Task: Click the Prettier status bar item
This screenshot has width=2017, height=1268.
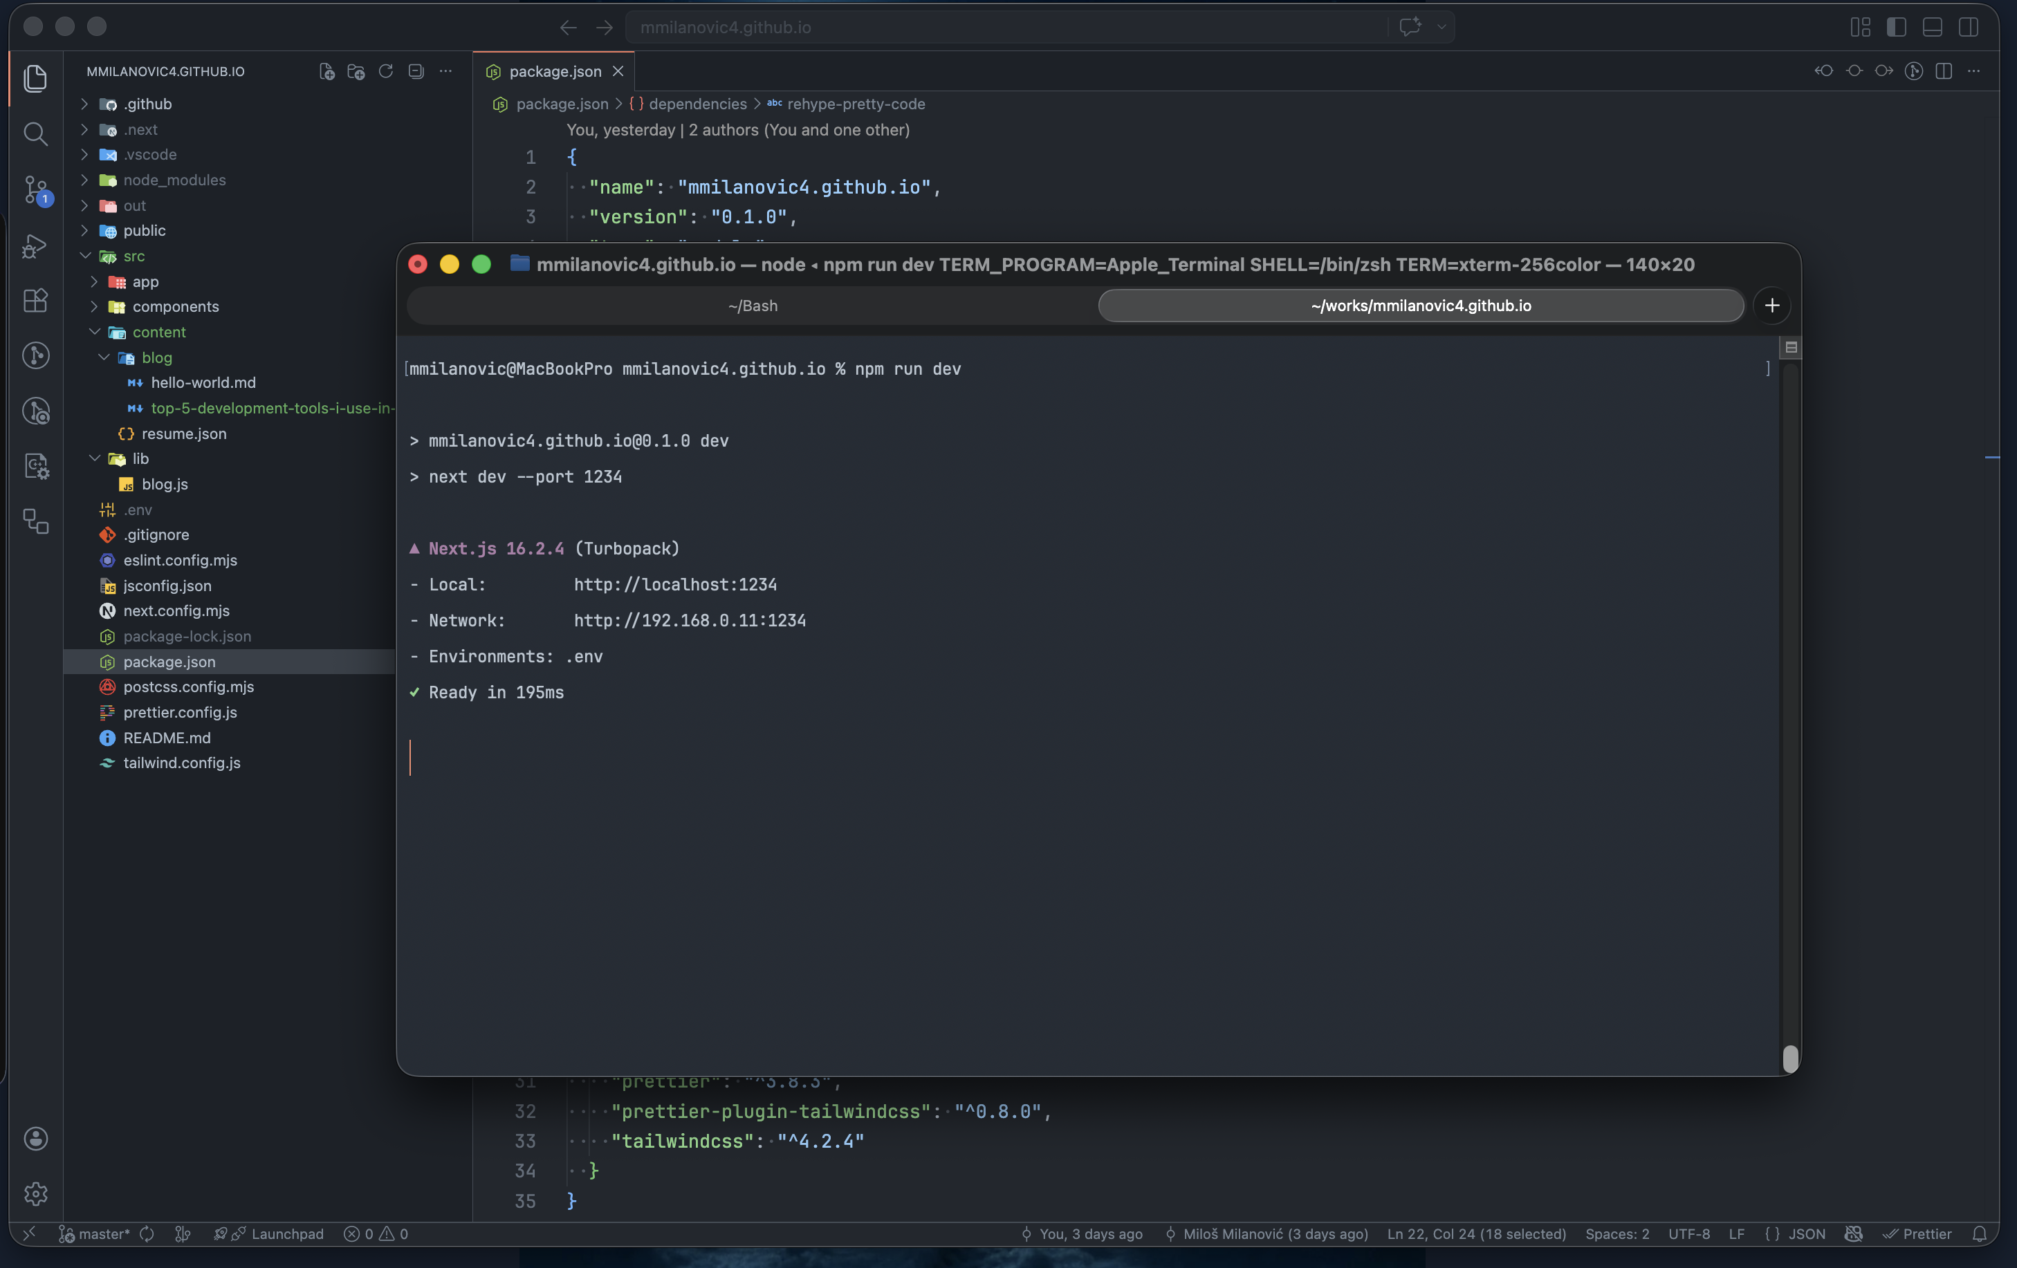Action: (1917, 1233)
